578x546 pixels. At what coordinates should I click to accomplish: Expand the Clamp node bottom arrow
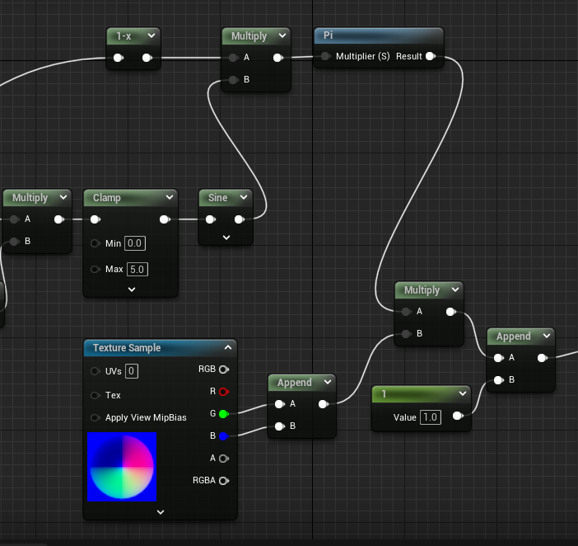tap(132, 289)
